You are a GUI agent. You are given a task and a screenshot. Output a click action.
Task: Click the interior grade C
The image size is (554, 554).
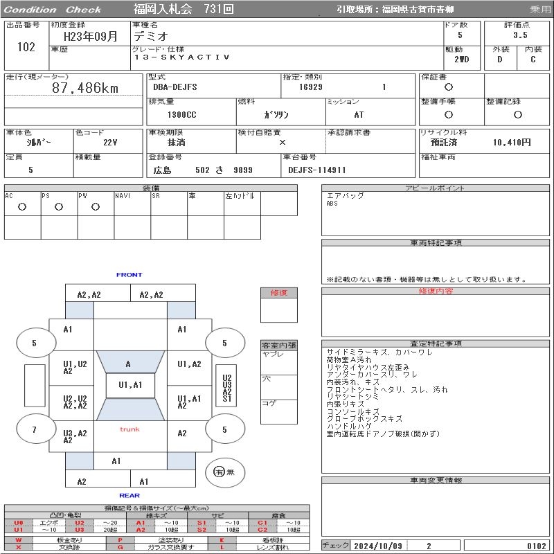533,60
